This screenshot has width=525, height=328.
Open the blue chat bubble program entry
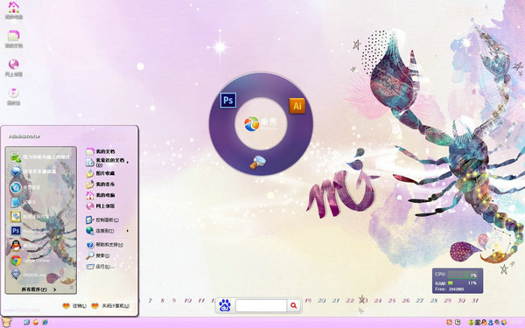point(40,171)
